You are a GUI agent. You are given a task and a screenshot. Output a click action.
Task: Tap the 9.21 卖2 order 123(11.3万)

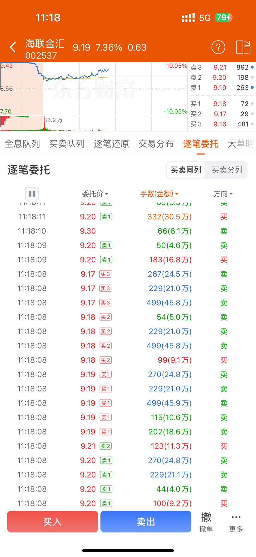point(128,446)
